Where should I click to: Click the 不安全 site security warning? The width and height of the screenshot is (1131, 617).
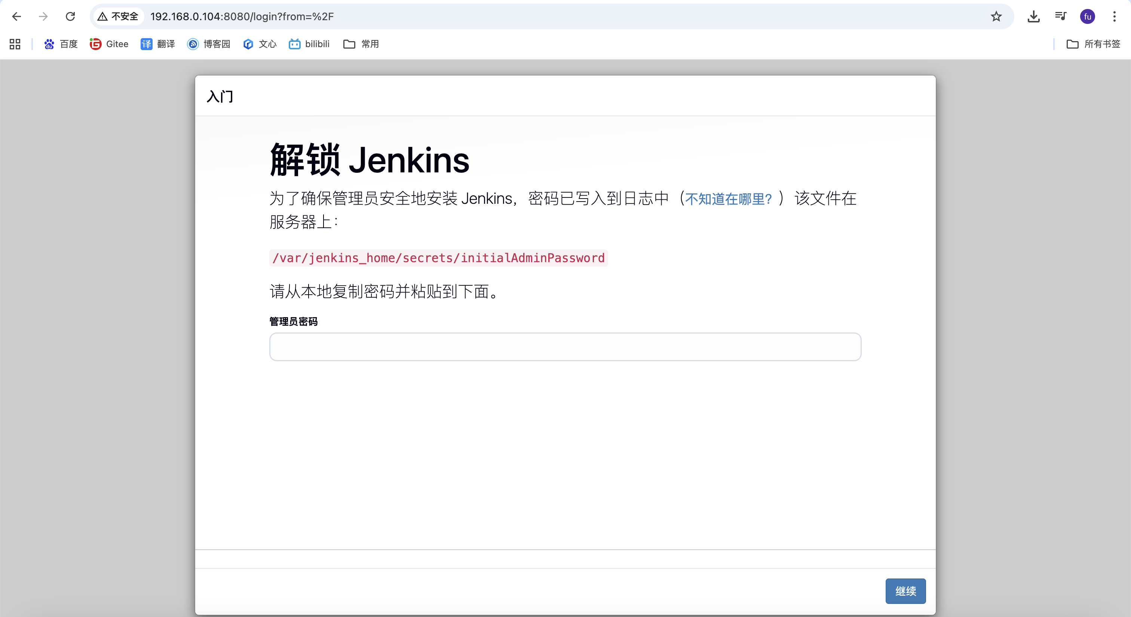click(x=119, y=17)
